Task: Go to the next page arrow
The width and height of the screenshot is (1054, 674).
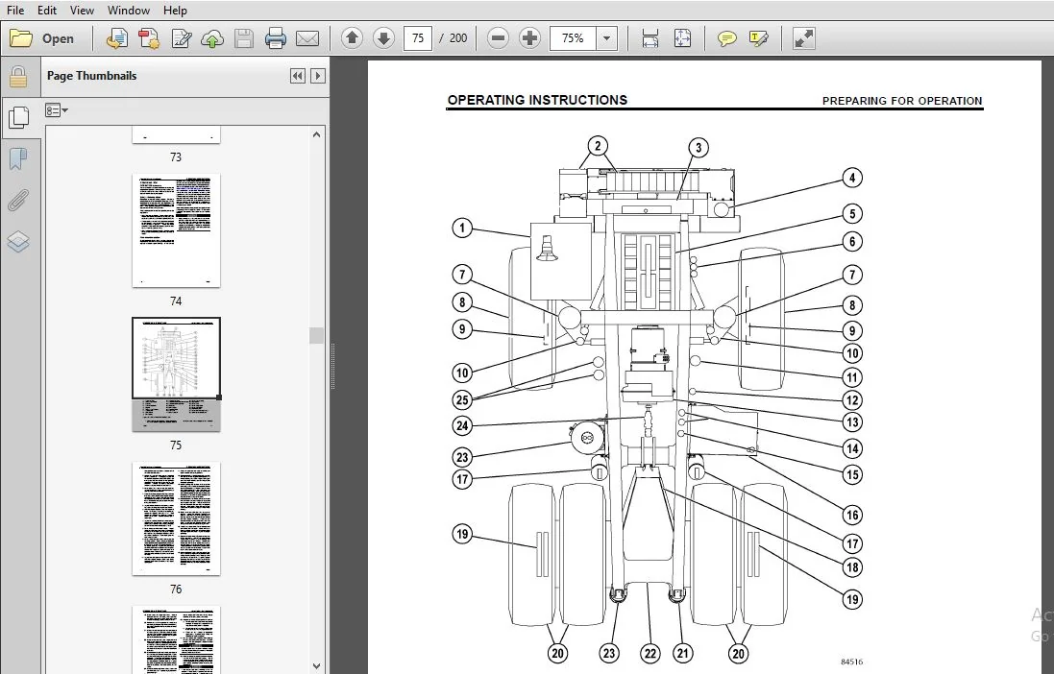Action: [383, 38]
